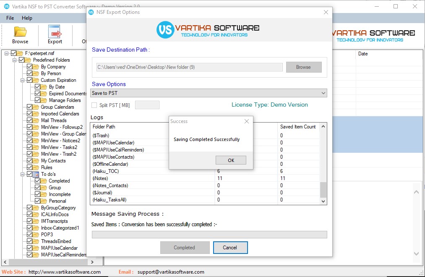Image resolution: width=425 pixels, height=277 pixels.
Task: Click the Logs vertical scrollbar thumb
Action: [323, 190]
